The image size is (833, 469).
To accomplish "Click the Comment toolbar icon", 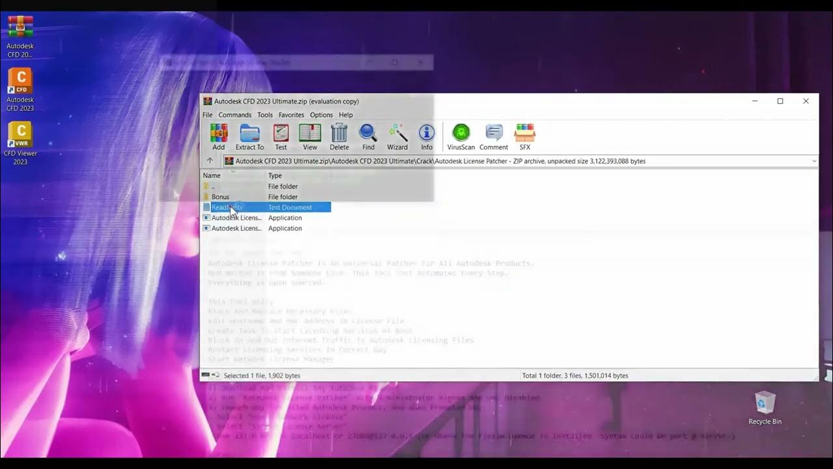I will pos(494,137).
